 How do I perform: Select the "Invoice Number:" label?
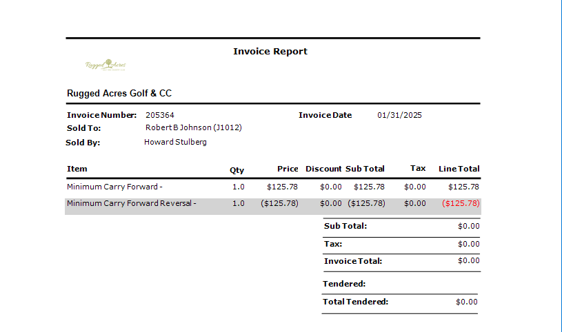point(102,115)
